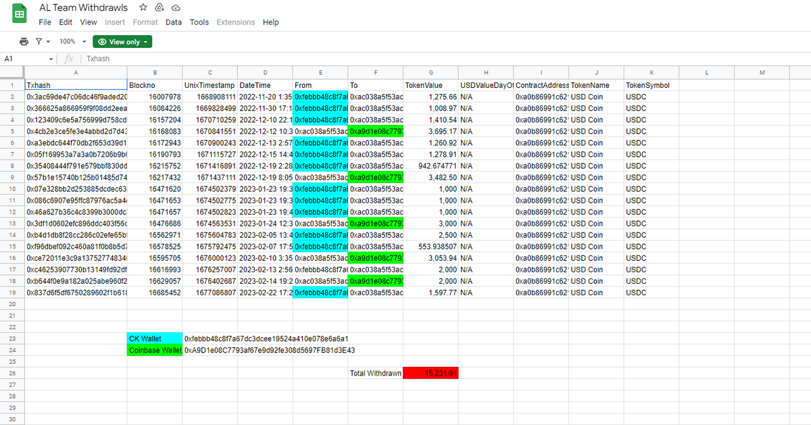Open the Data menu

pyautogui.click(x=174, y=22)
